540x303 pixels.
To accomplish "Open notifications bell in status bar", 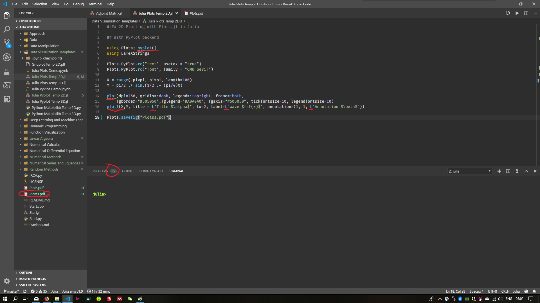I will pyautogui.click(x=534, y=291).
